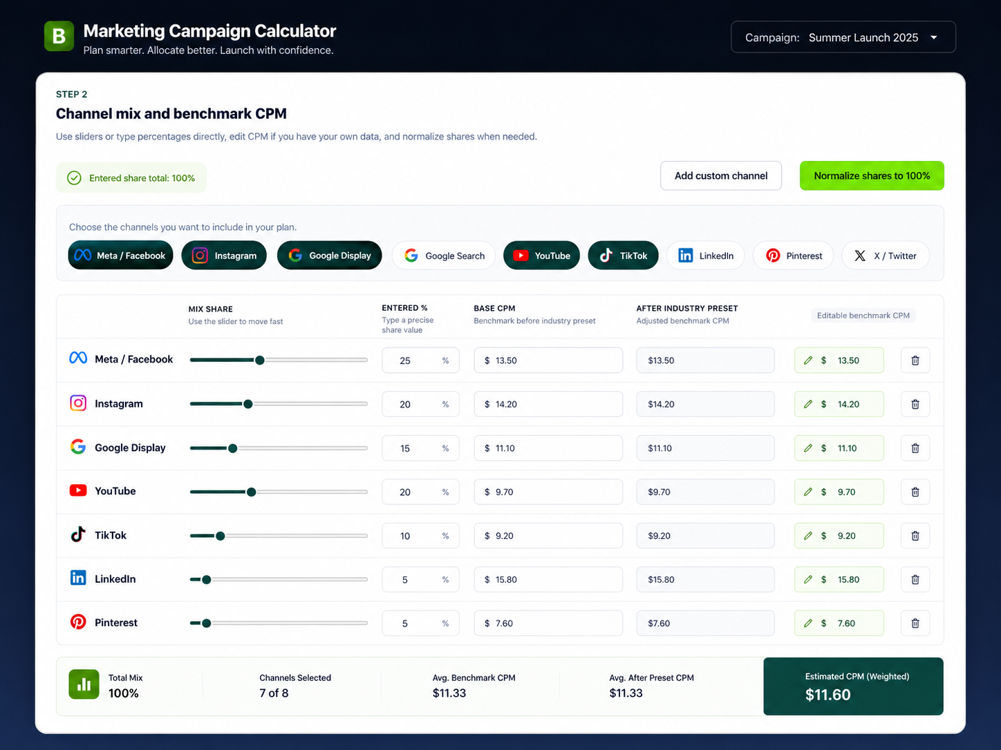1001x750 pixels.
Task: Click the green B app logo
Action: (59, 36)
